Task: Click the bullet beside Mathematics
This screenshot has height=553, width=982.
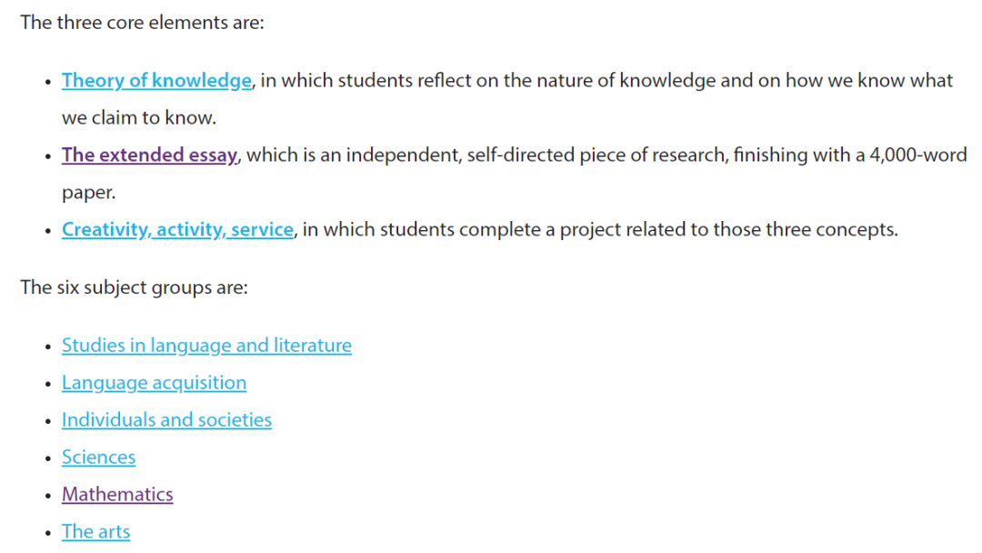Action: point(48,496)
